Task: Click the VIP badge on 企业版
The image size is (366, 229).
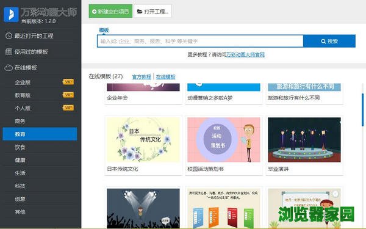Action: point(68,82)
